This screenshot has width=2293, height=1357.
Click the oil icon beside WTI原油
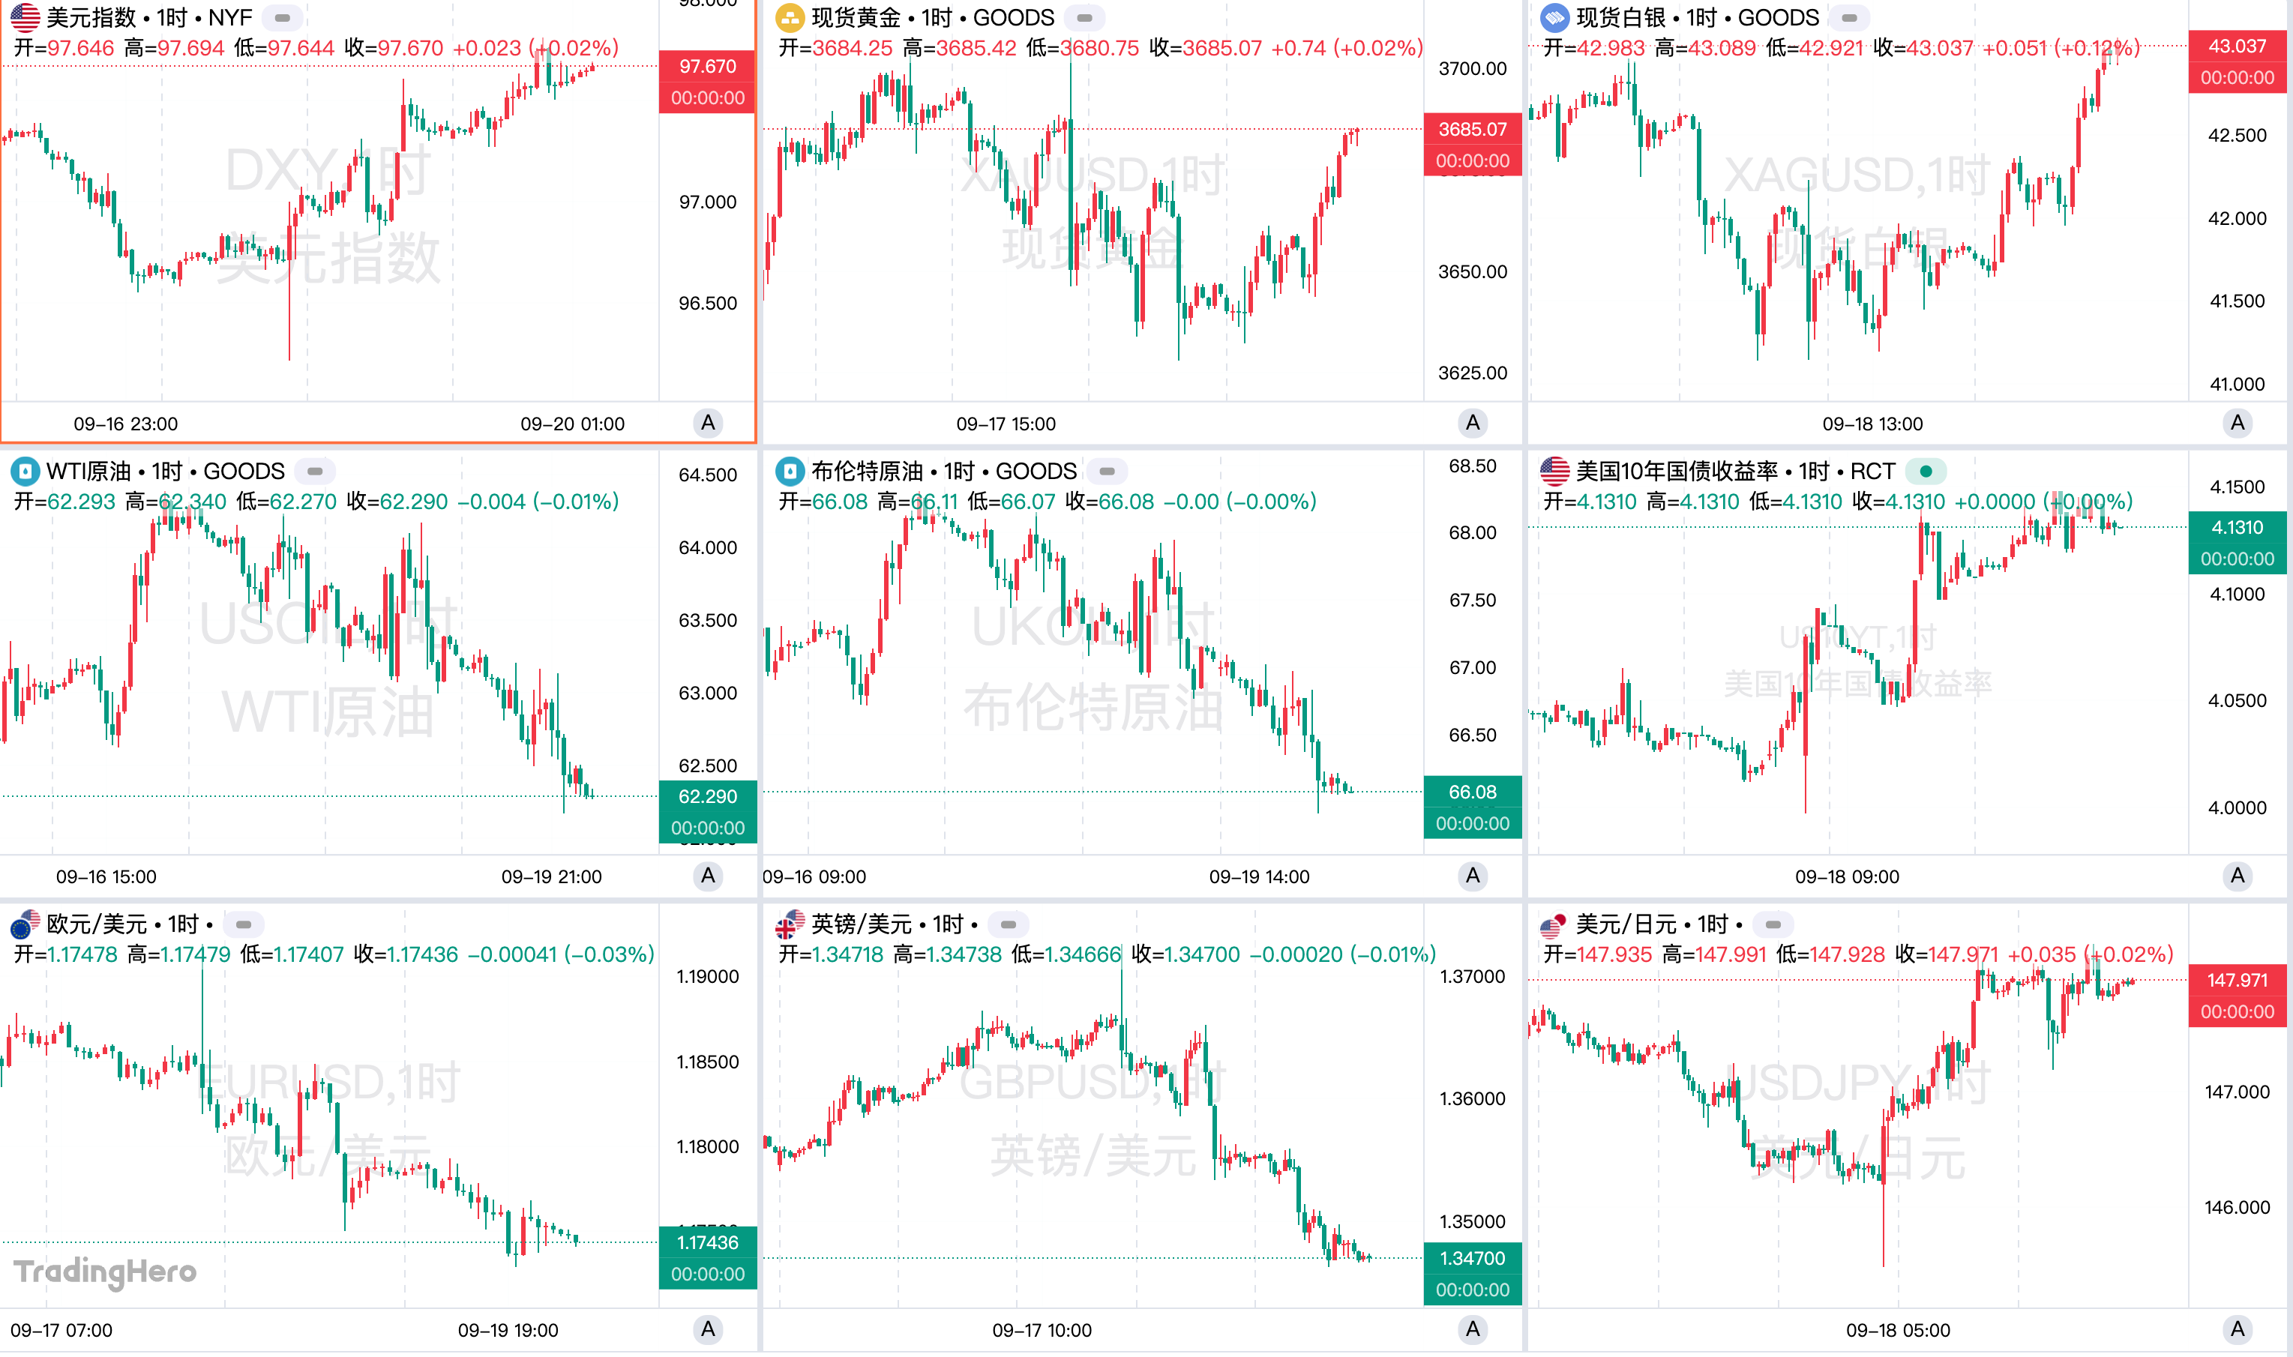coord(25,471)
